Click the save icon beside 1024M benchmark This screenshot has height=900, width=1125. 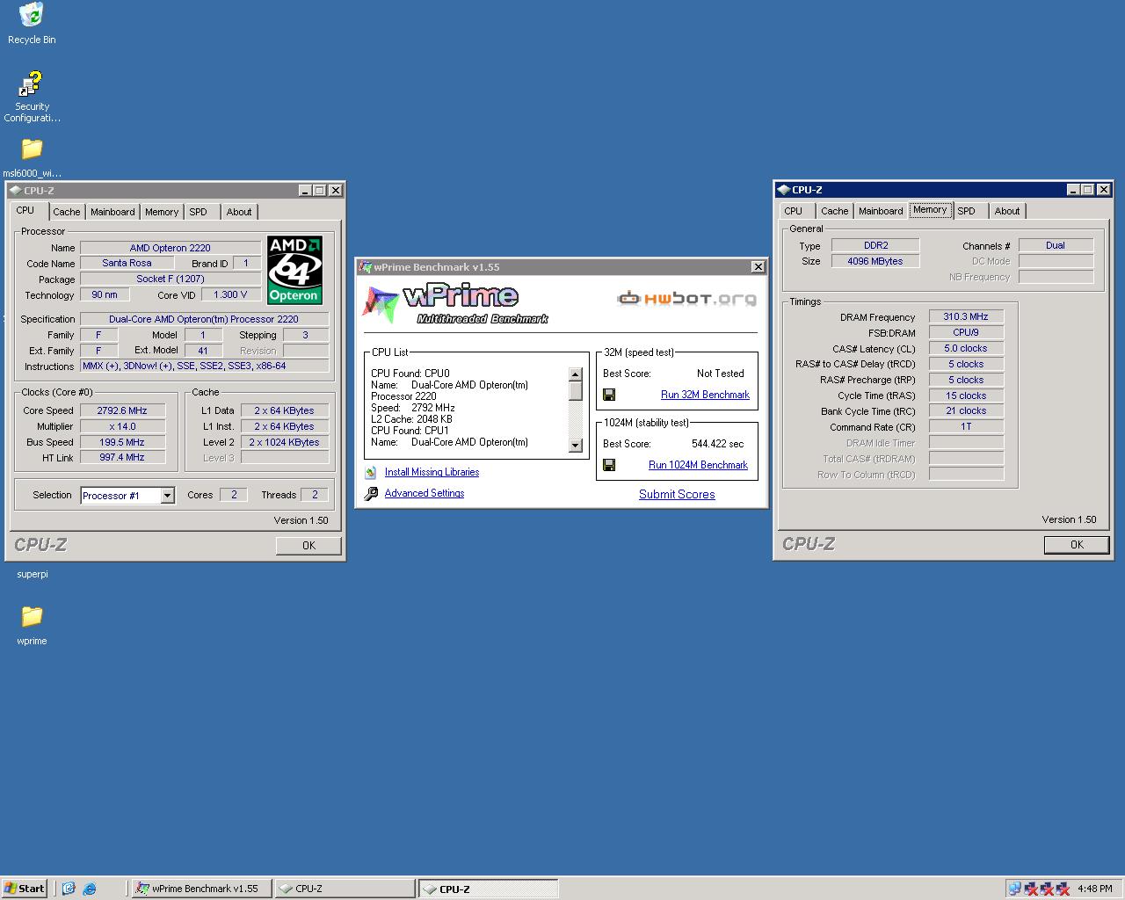click(x=609, y=465)
